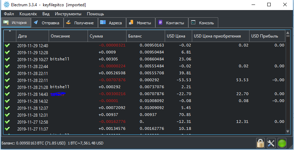The width and height of the screenshot is (294, 150).
Task: Sort by the USD Прибыль column header
Action: point(267,36)
